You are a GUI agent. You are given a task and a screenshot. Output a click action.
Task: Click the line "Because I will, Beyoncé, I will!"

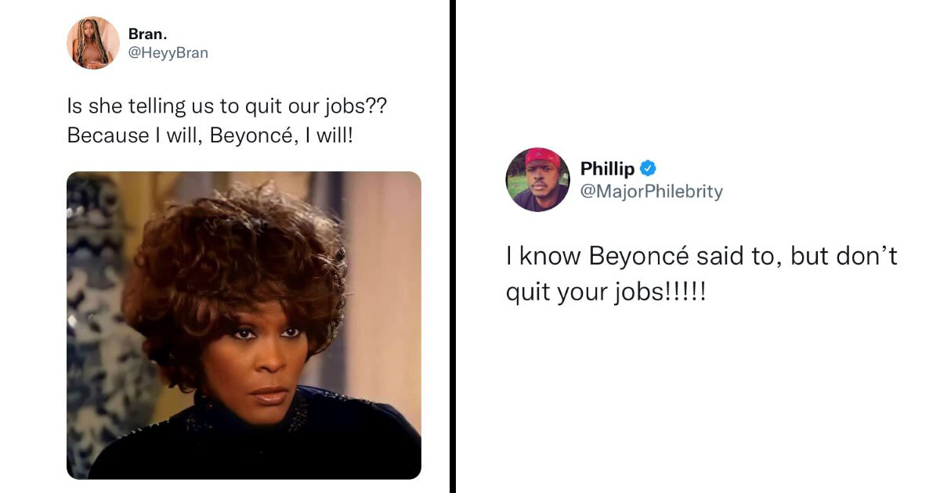coord(210,135)
